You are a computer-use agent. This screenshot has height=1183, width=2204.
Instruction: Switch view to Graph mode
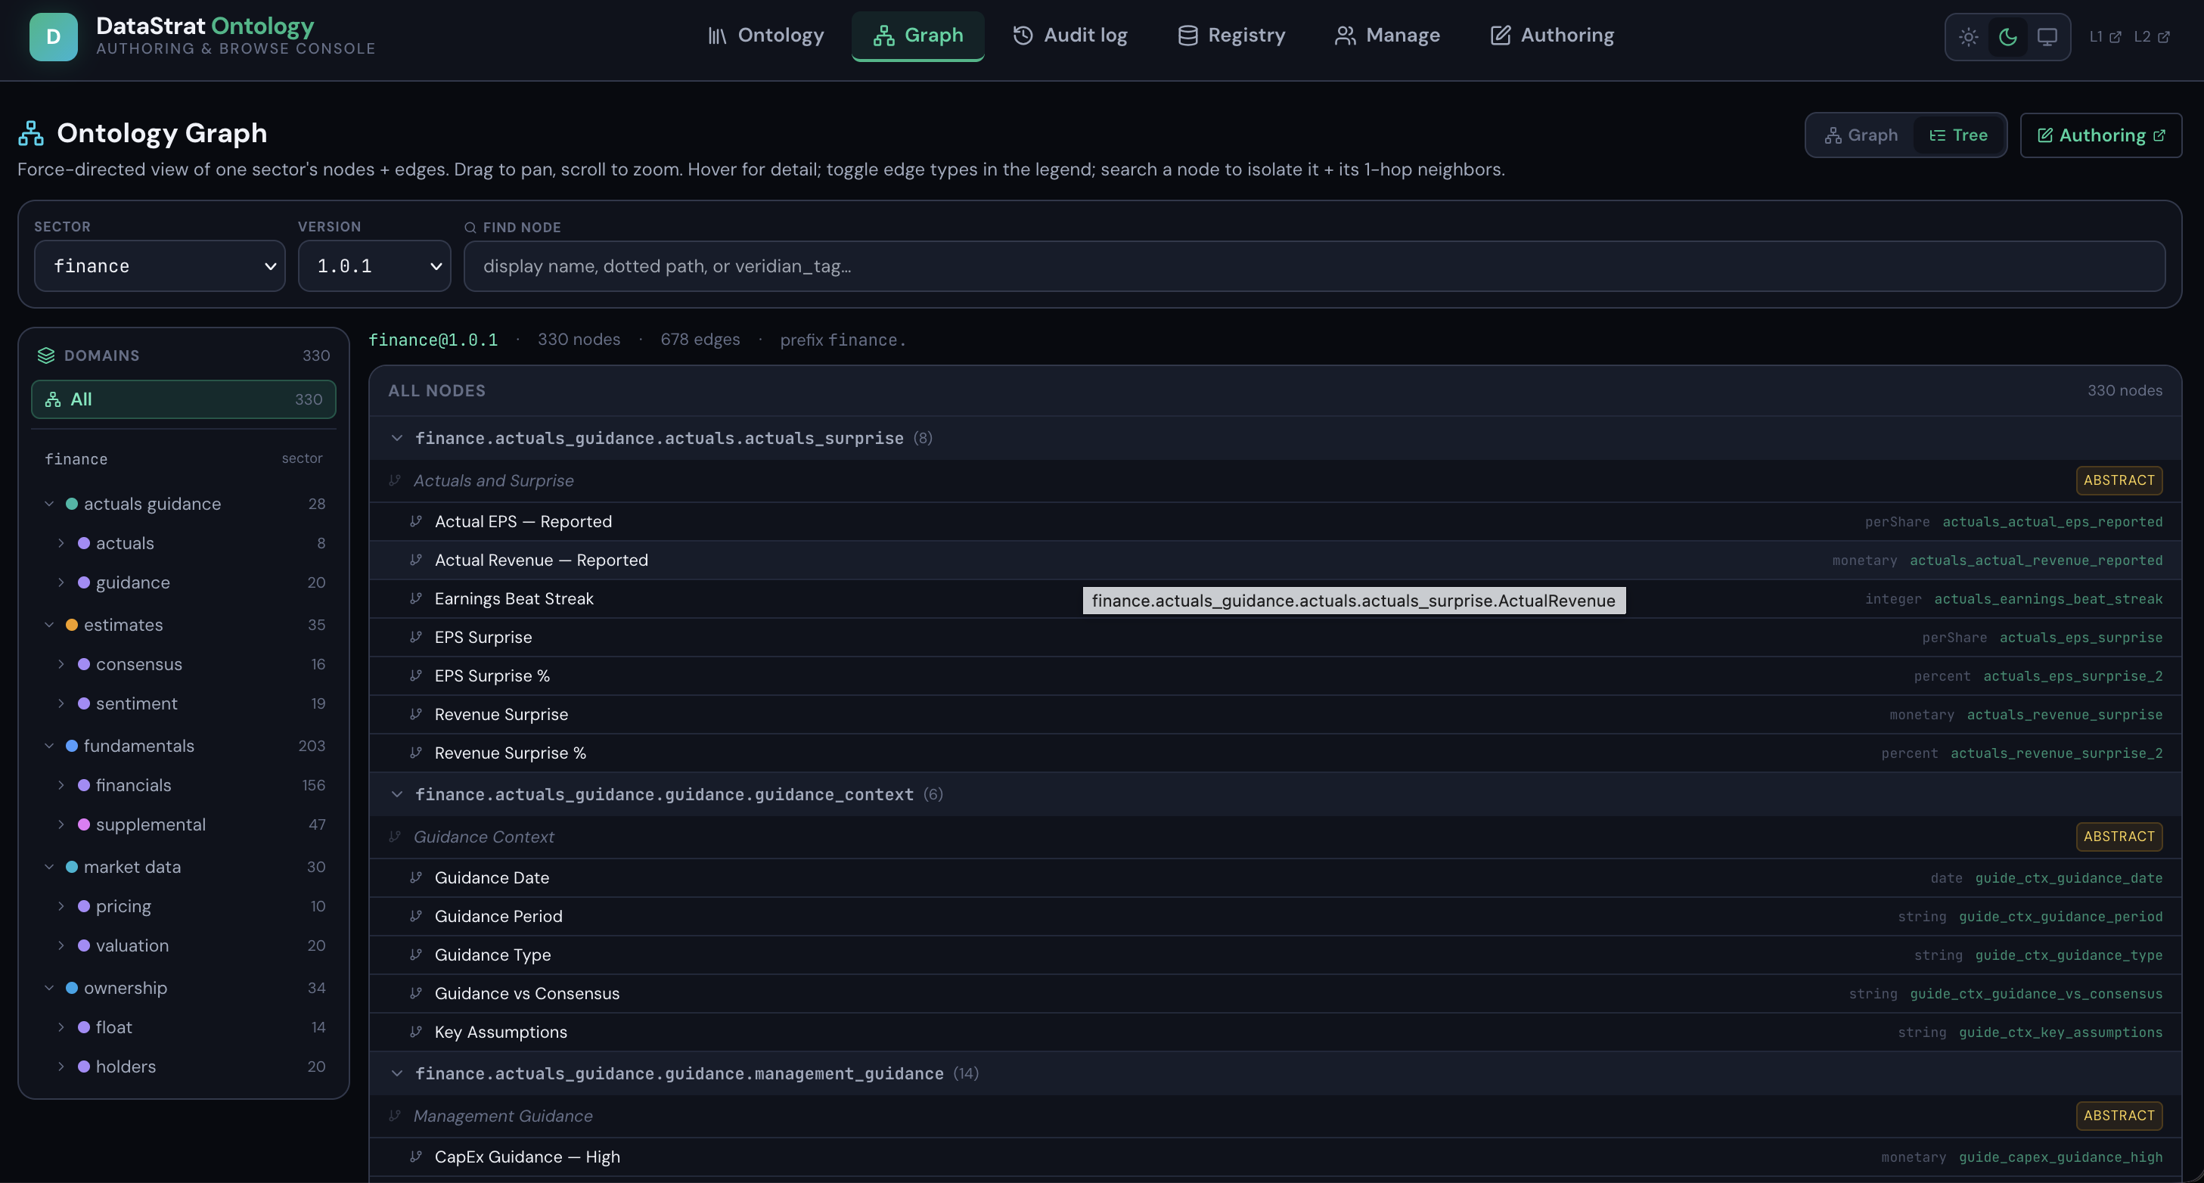(1861, 135)
